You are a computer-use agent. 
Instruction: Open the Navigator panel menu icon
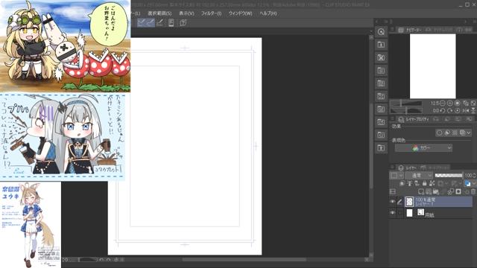[x=393, y=30]
